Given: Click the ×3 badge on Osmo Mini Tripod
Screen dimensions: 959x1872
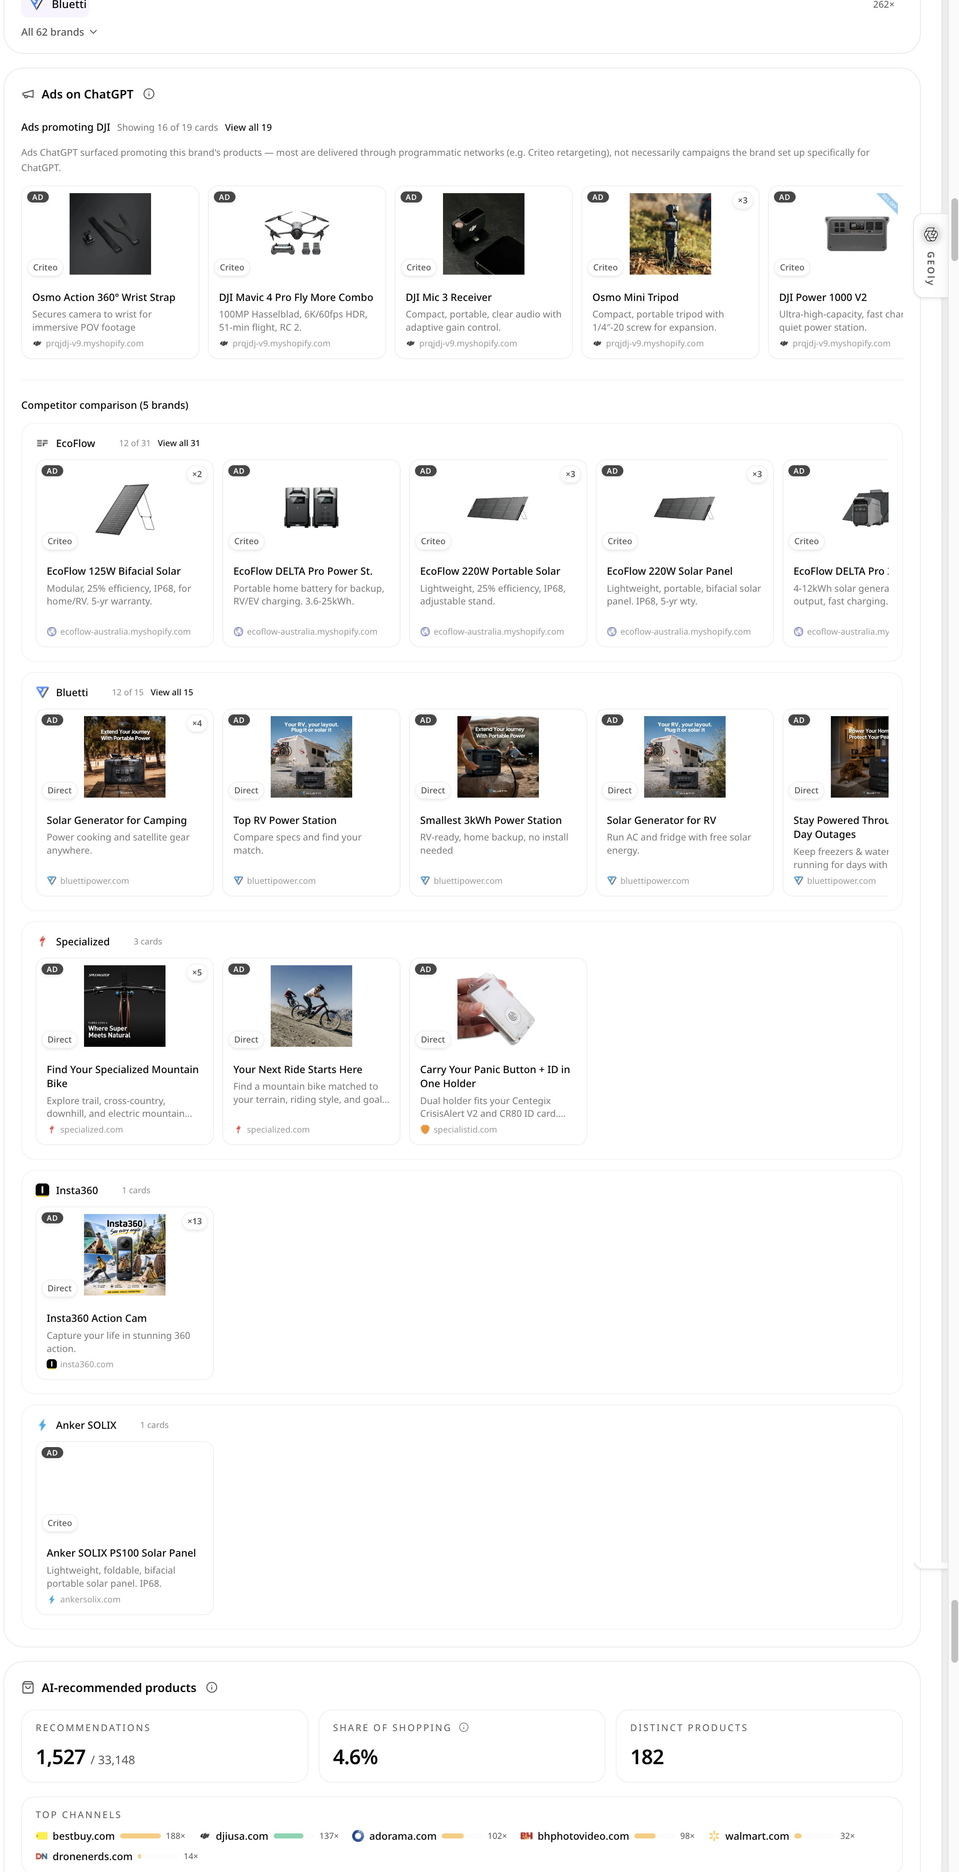Looking at the screenshot, I should click(x=743, y=200).
